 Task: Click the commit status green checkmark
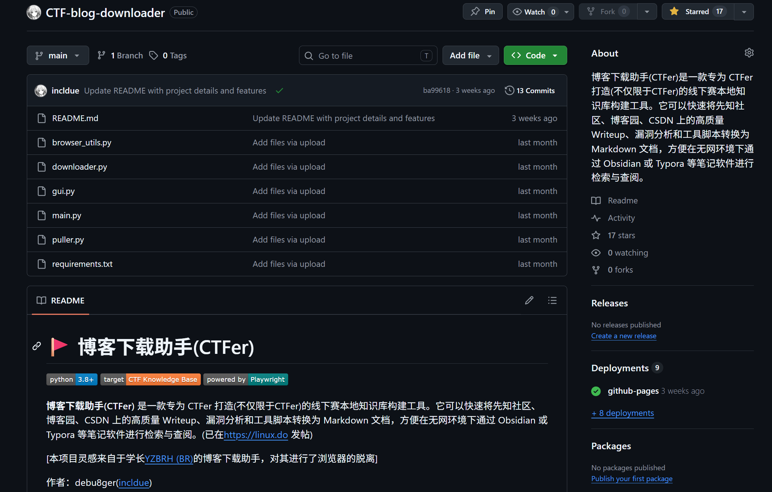click(279, 91)
